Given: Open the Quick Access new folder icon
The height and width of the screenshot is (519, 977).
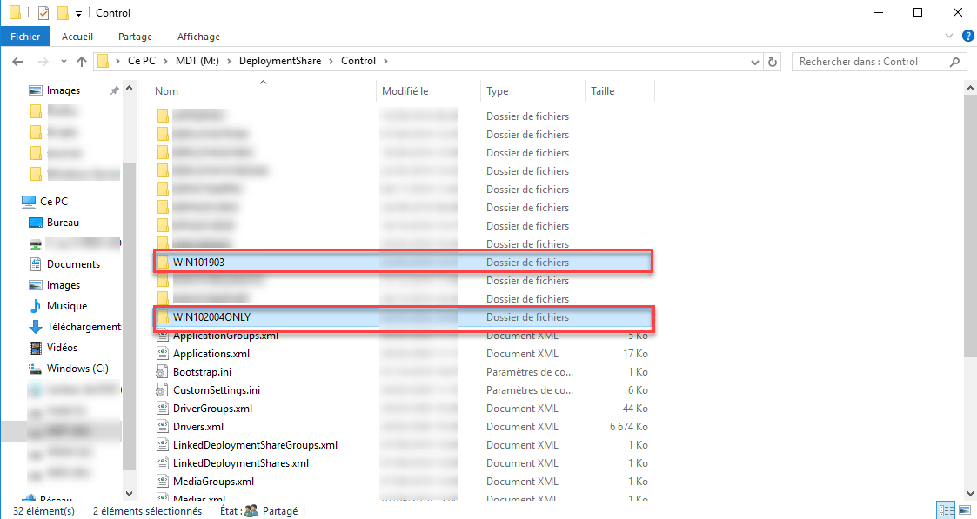Looking at the screenshot, I should click(x=62, y=12).
